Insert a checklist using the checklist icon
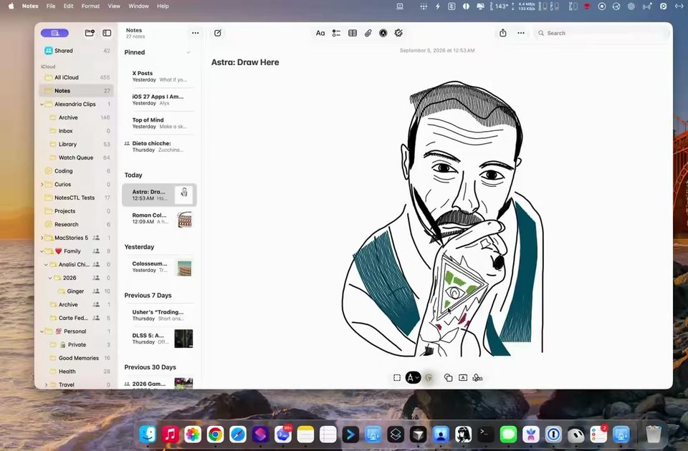Screen dimensions: 688x451 pyautogui.click(x=336, y=33)
